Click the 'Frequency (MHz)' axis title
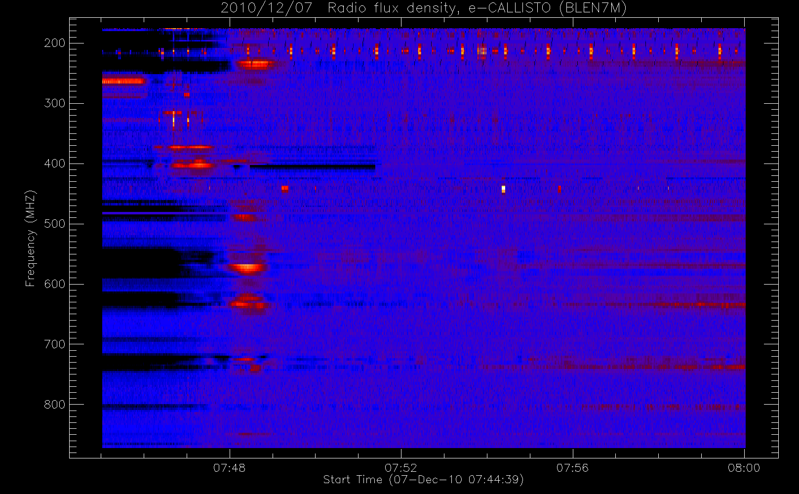This screenshot has width=799, height=494. [x=31, y=238]
